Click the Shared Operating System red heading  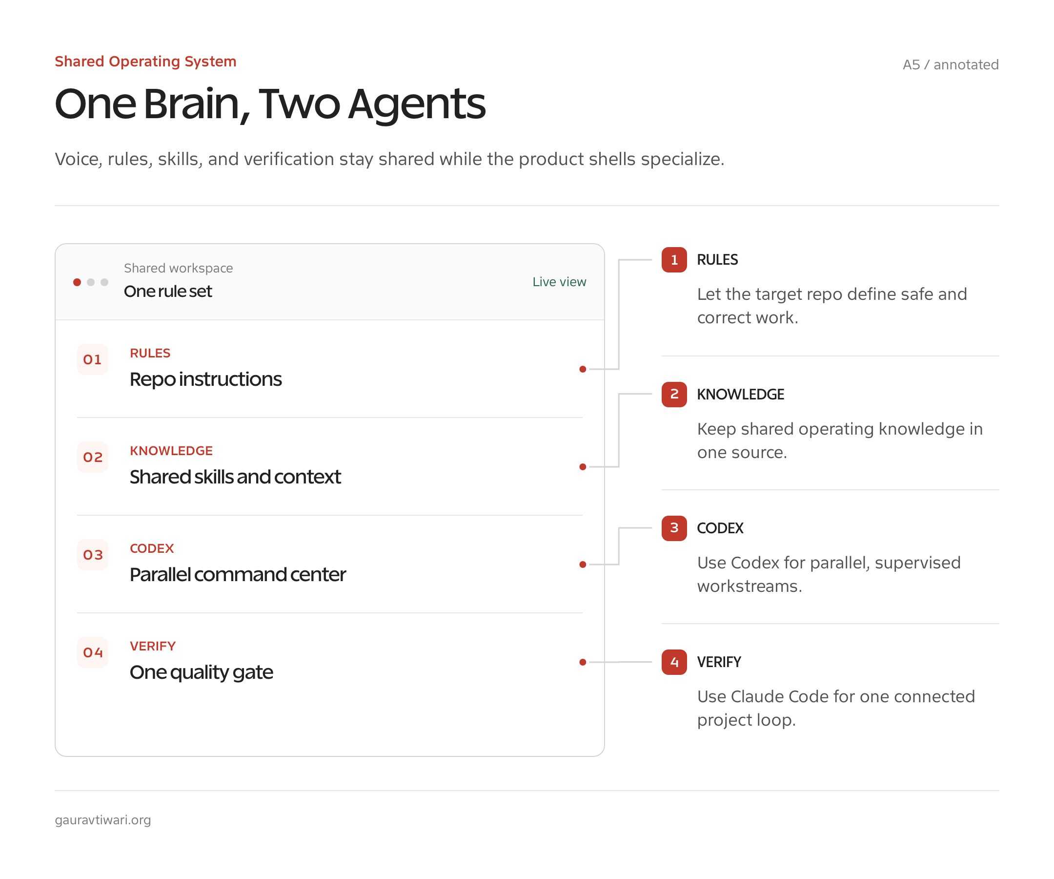(145, 61)
